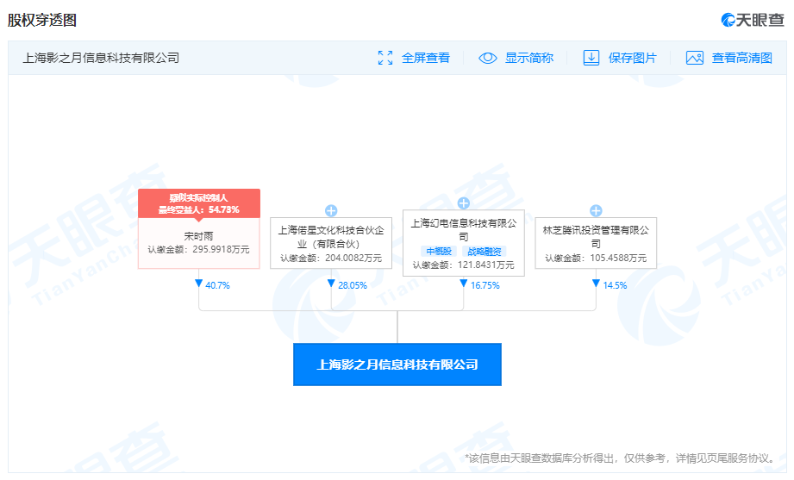This screenshot has width=794, height=480.
Task: Click the picture icon beside 查看高清图
Action: coord(695,58)
